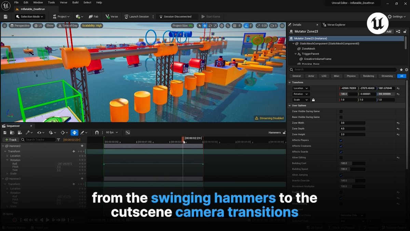The width and height of the screenshot is (410, 231).
Task: Activate the rotate gizmo tool
Action: (210, 26)
